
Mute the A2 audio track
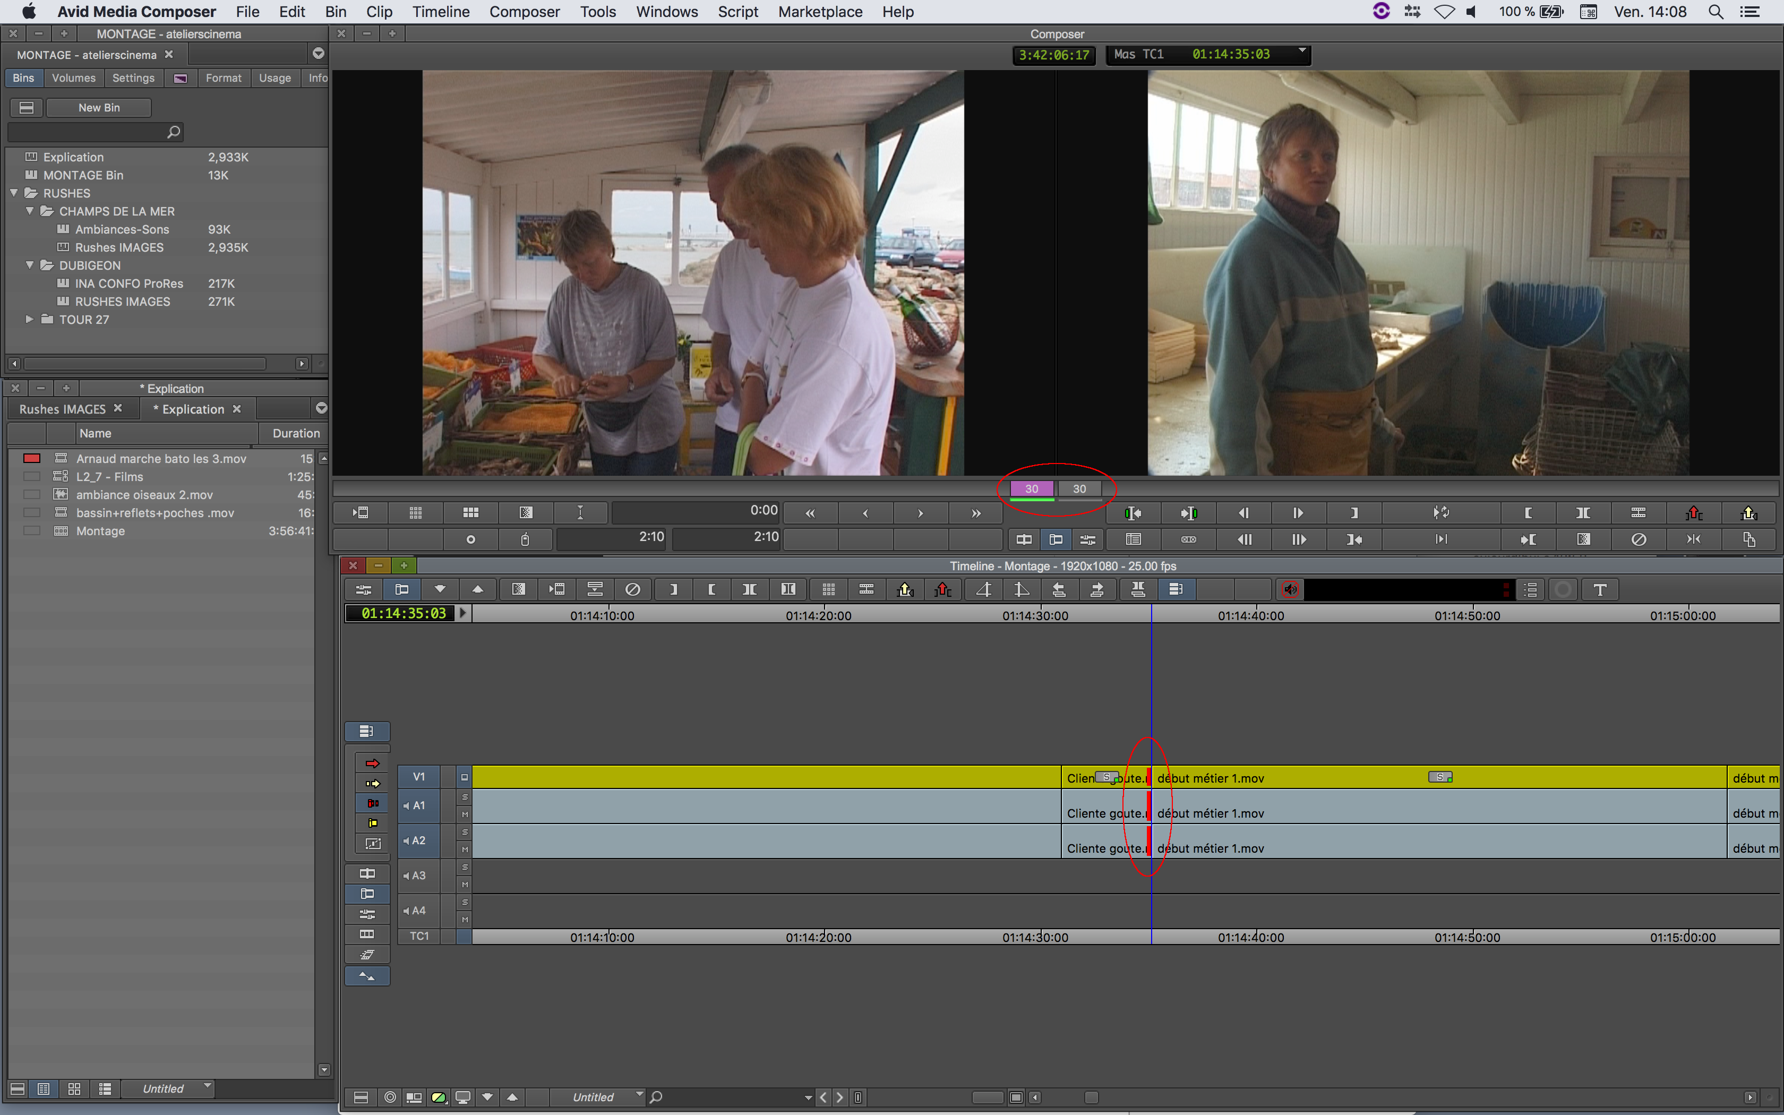(x=465, y=850)
